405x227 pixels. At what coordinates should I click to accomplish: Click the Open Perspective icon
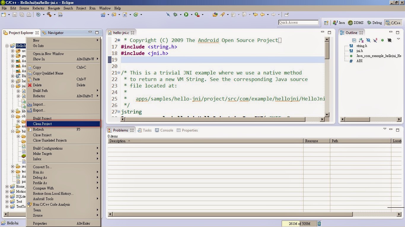326,23
